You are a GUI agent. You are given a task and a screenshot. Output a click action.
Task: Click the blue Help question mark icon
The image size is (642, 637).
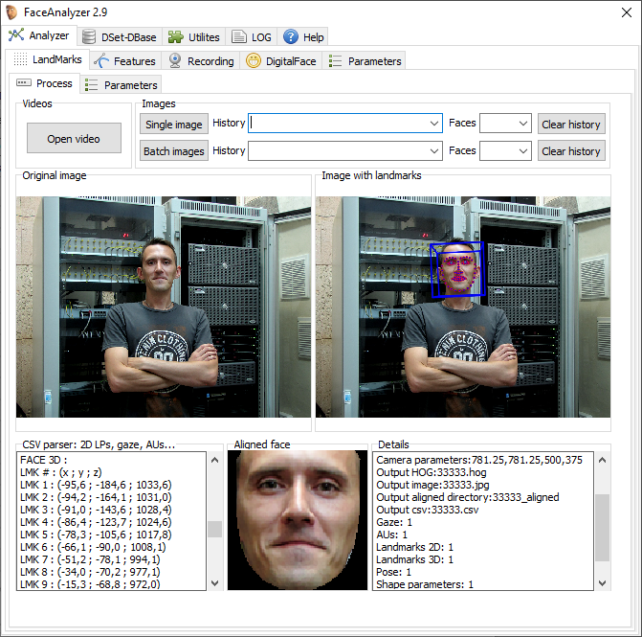click(290, 37)
